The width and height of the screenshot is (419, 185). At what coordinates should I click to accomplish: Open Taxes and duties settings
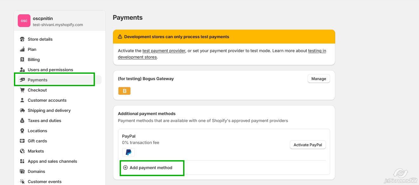(x=44, y=121)
